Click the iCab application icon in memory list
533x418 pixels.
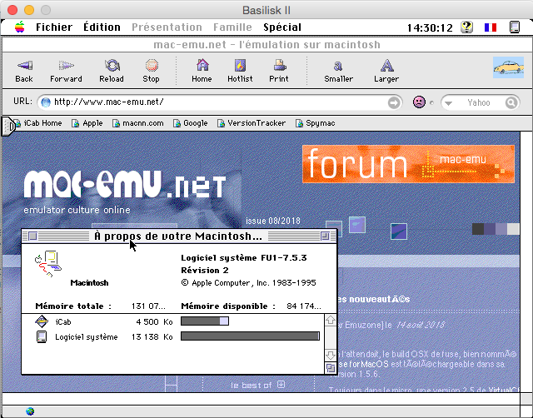(42, 321)
